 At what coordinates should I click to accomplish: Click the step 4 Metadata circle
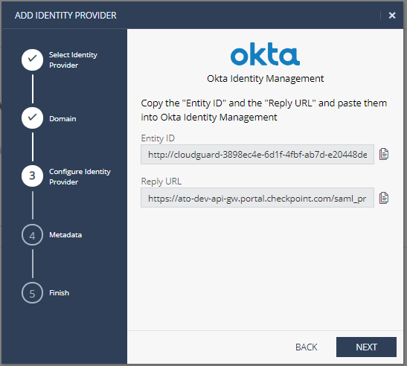click(32, 235)
